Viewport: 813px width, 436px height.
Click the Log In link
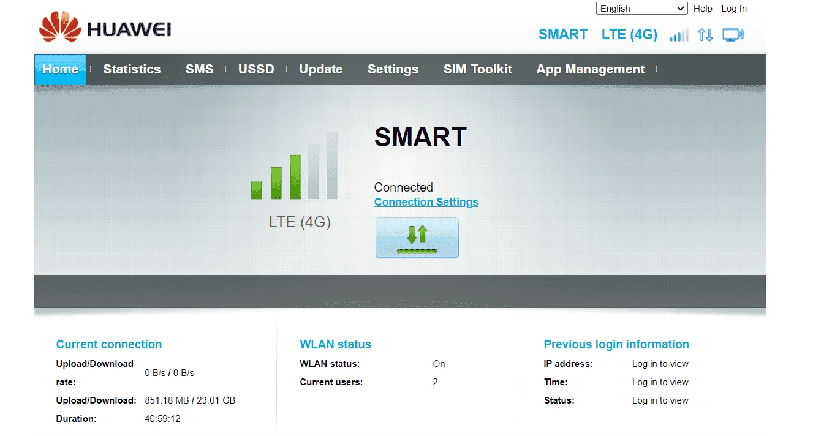point(734,9)
